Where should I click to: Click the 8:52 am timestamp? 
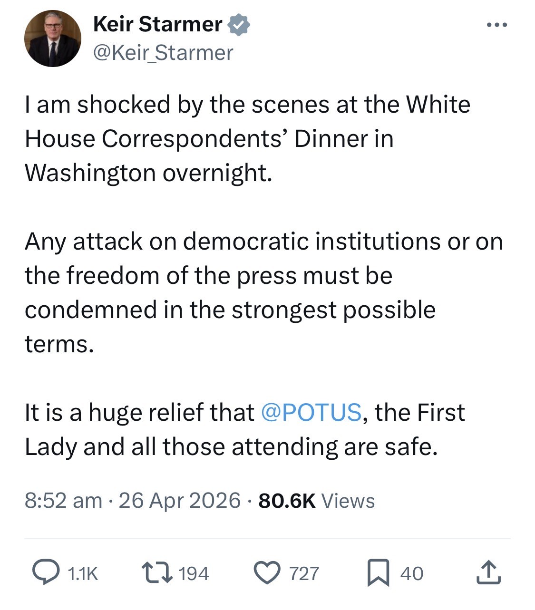coord(63,501)
